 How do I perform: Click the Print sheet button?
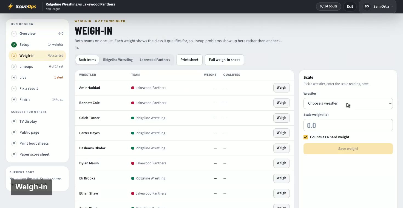[189, 60]
